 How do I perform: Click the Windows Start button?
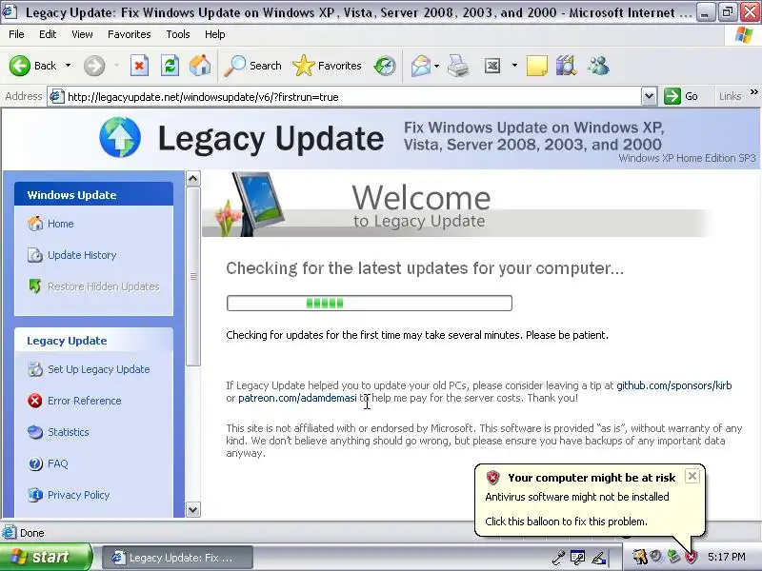click(45, 557)
